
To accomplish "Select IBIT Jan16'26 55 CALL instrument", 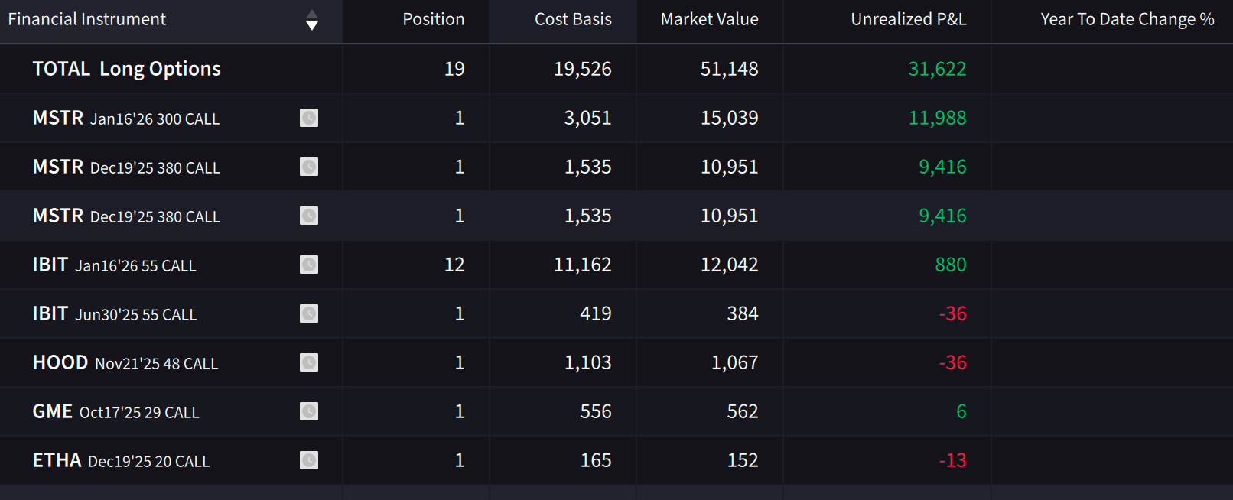I will pos(114,265).
